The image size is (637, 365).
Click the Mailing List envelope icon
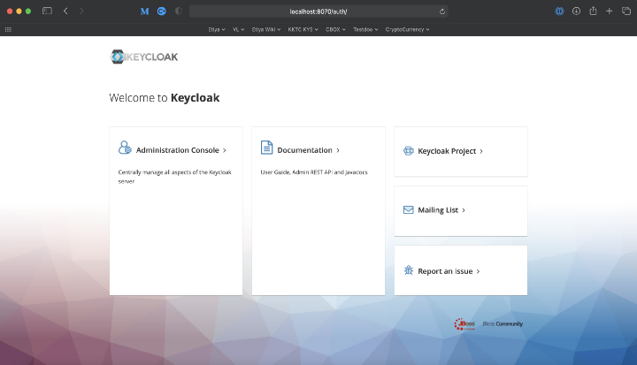[408, 209]
